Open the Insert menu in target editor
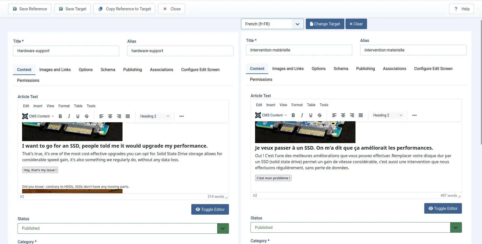This screenshot has height=244, width=482. click(271, 105)
